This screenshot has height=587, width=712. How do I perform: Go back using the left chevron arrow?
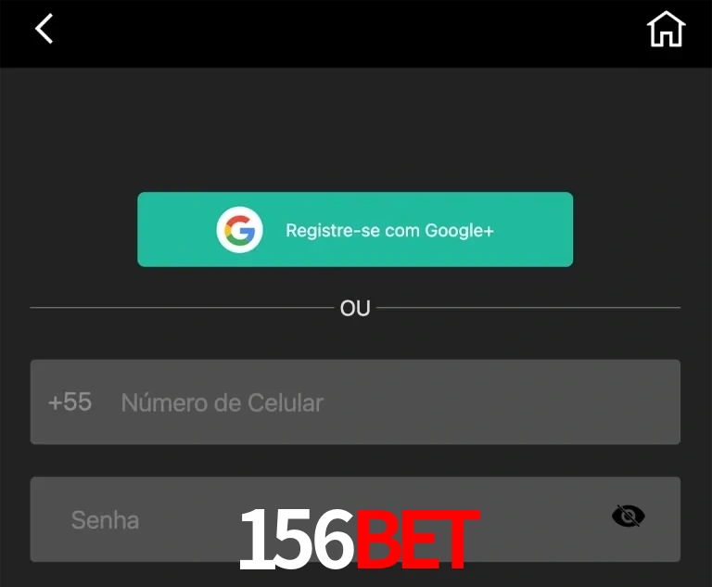pos(44,29)
